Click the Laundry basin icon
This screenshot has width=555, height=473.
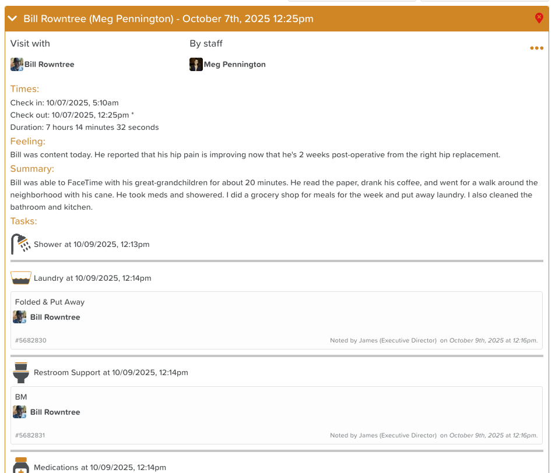tap(21, 278)
